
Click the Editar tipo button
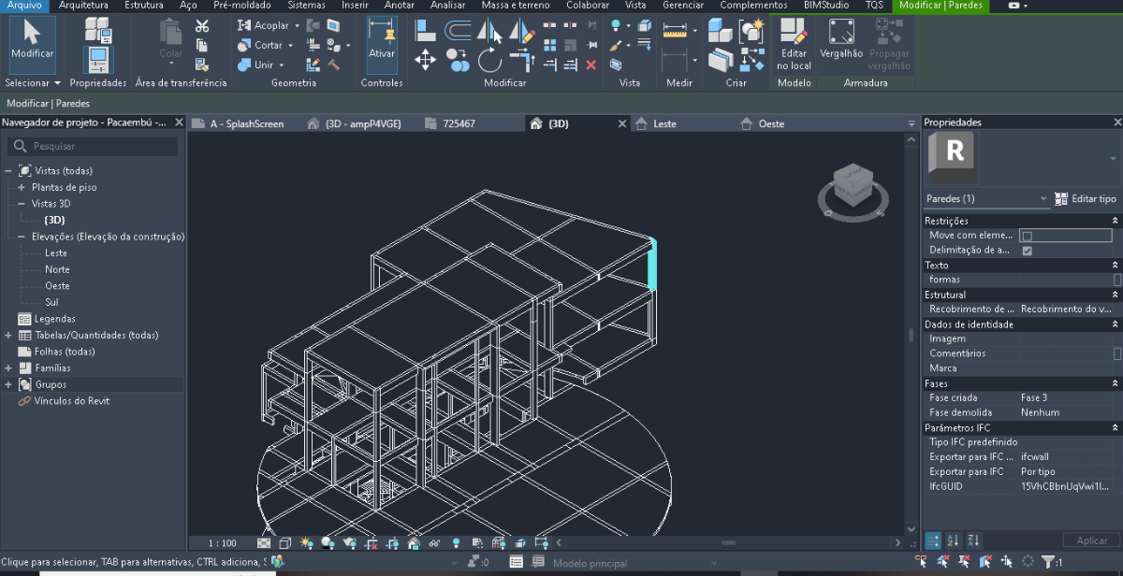[1086, 198]
